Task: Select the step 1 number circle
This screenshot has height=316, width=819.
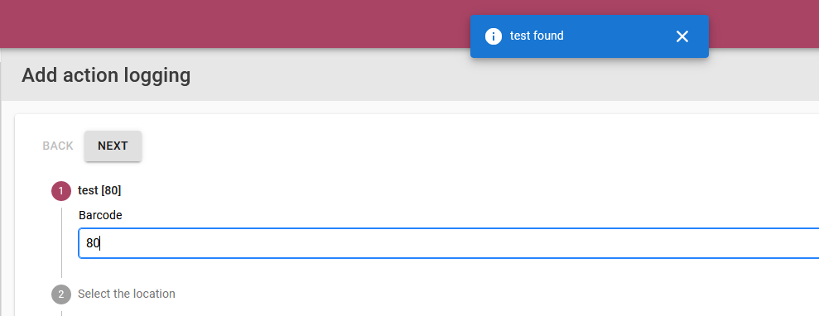Action: pyautogui.click(x=61, y=191)
